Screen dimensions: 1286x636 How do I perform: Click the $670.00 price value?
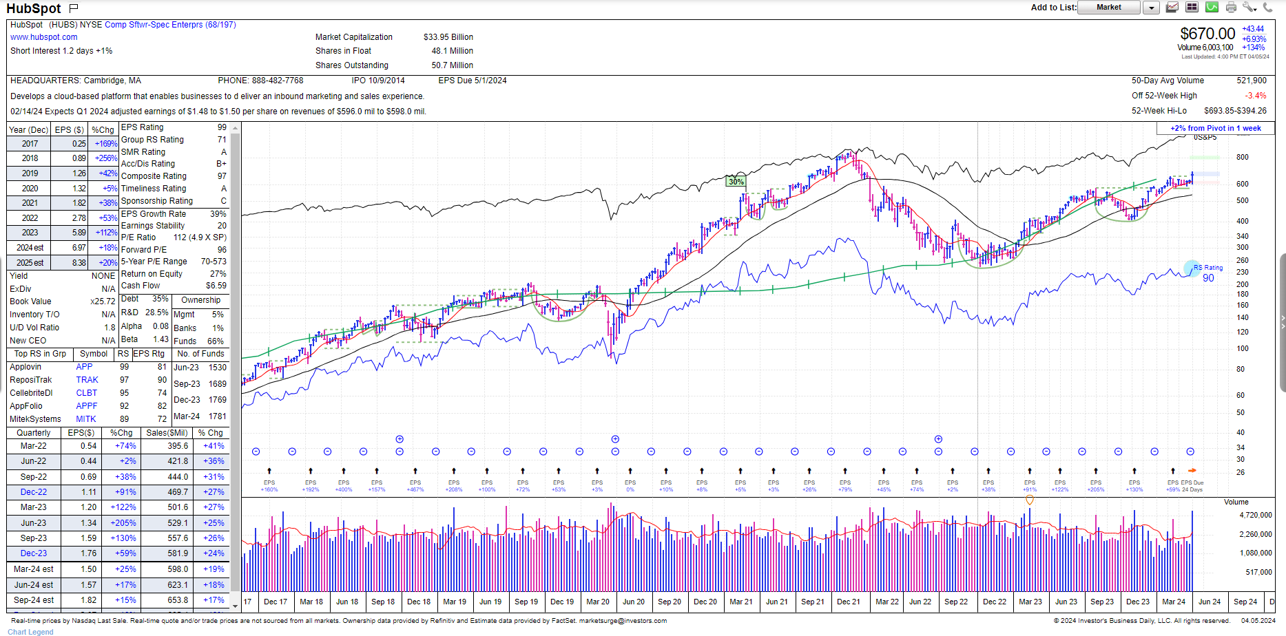coord(1207,34)
